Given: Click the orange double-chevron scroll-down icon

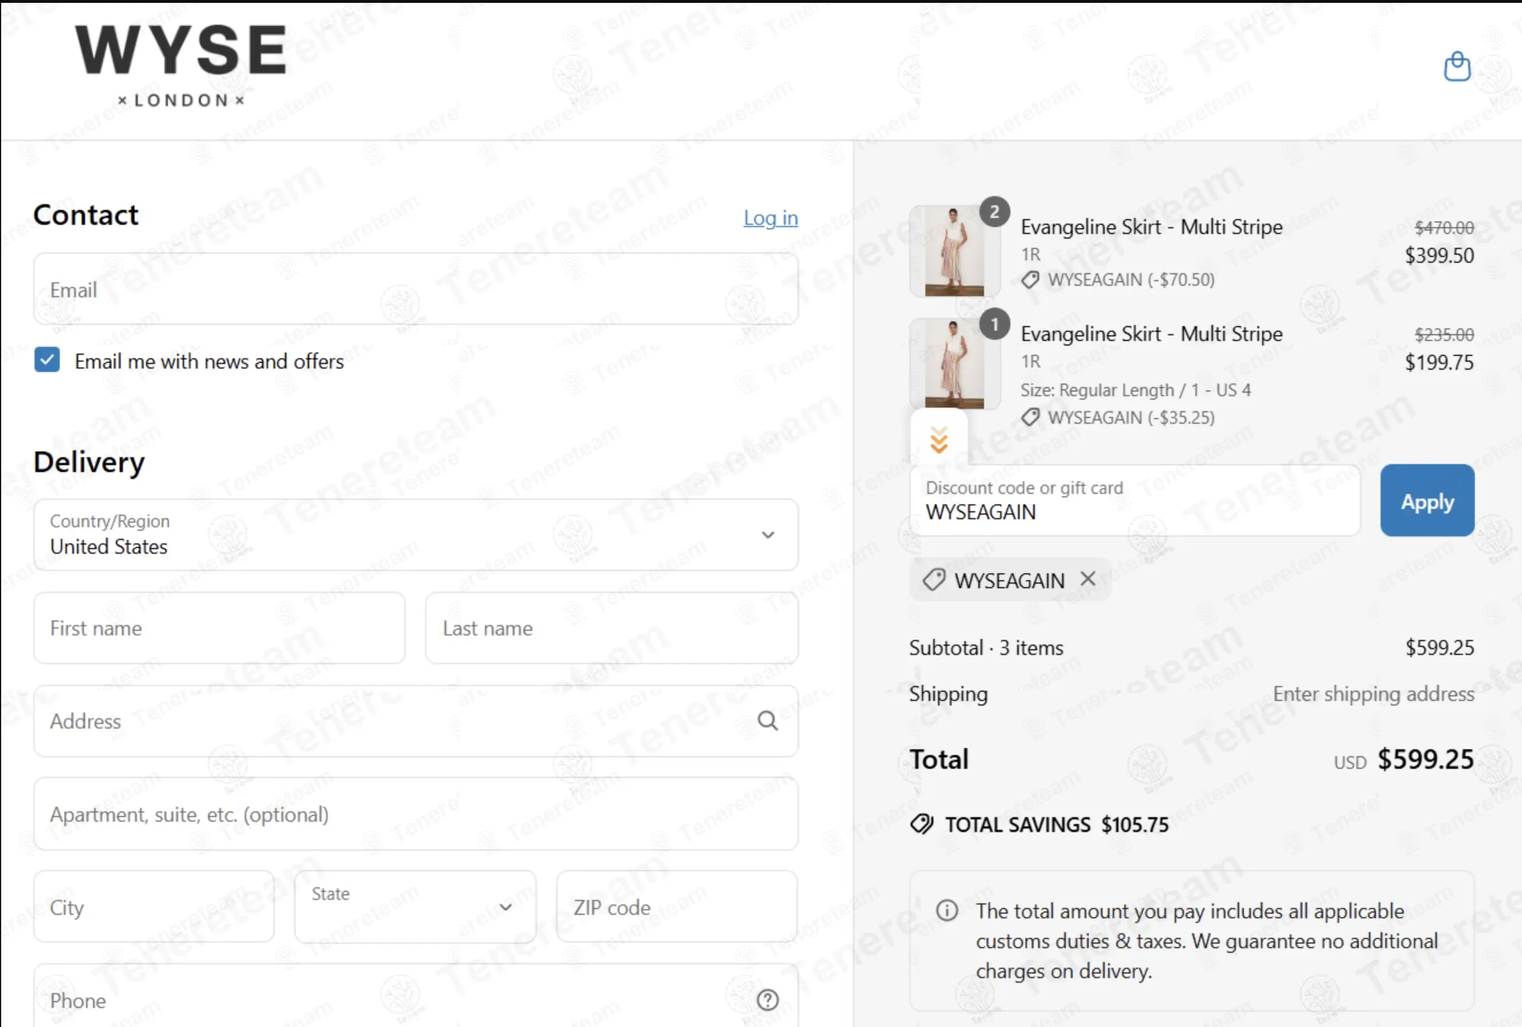Looking at the screenshot, I should 939,439.
